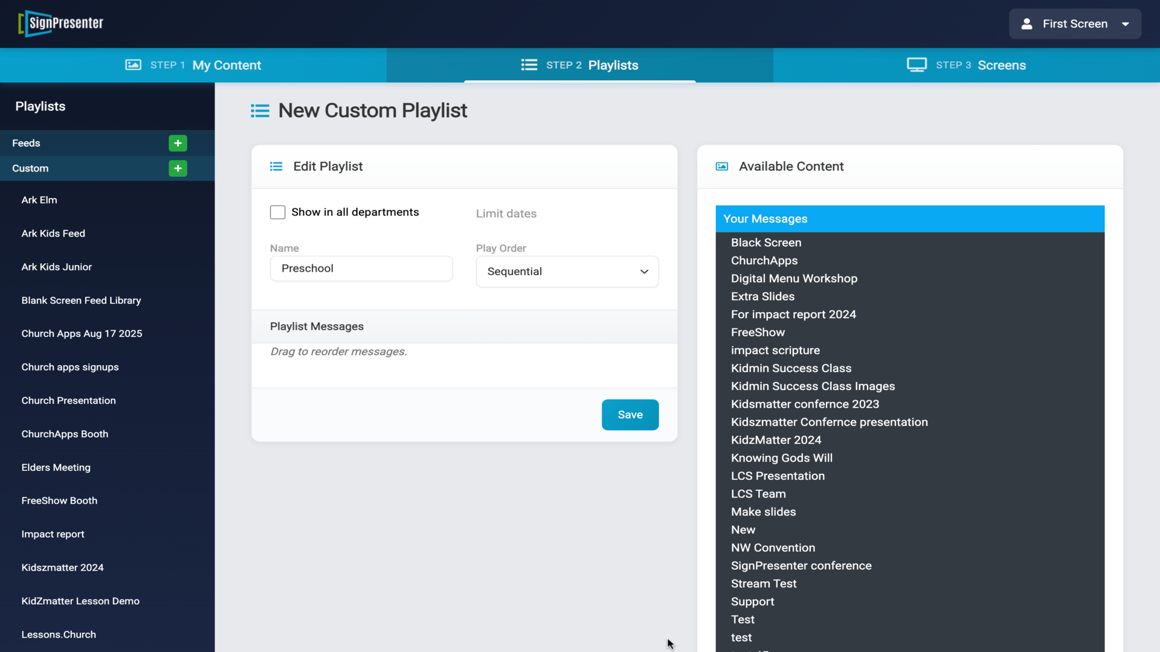Viewport: 1160px width, 652px height.
Task: Open the Ark Kids Junior playlist
Action: tap(57, 267)
